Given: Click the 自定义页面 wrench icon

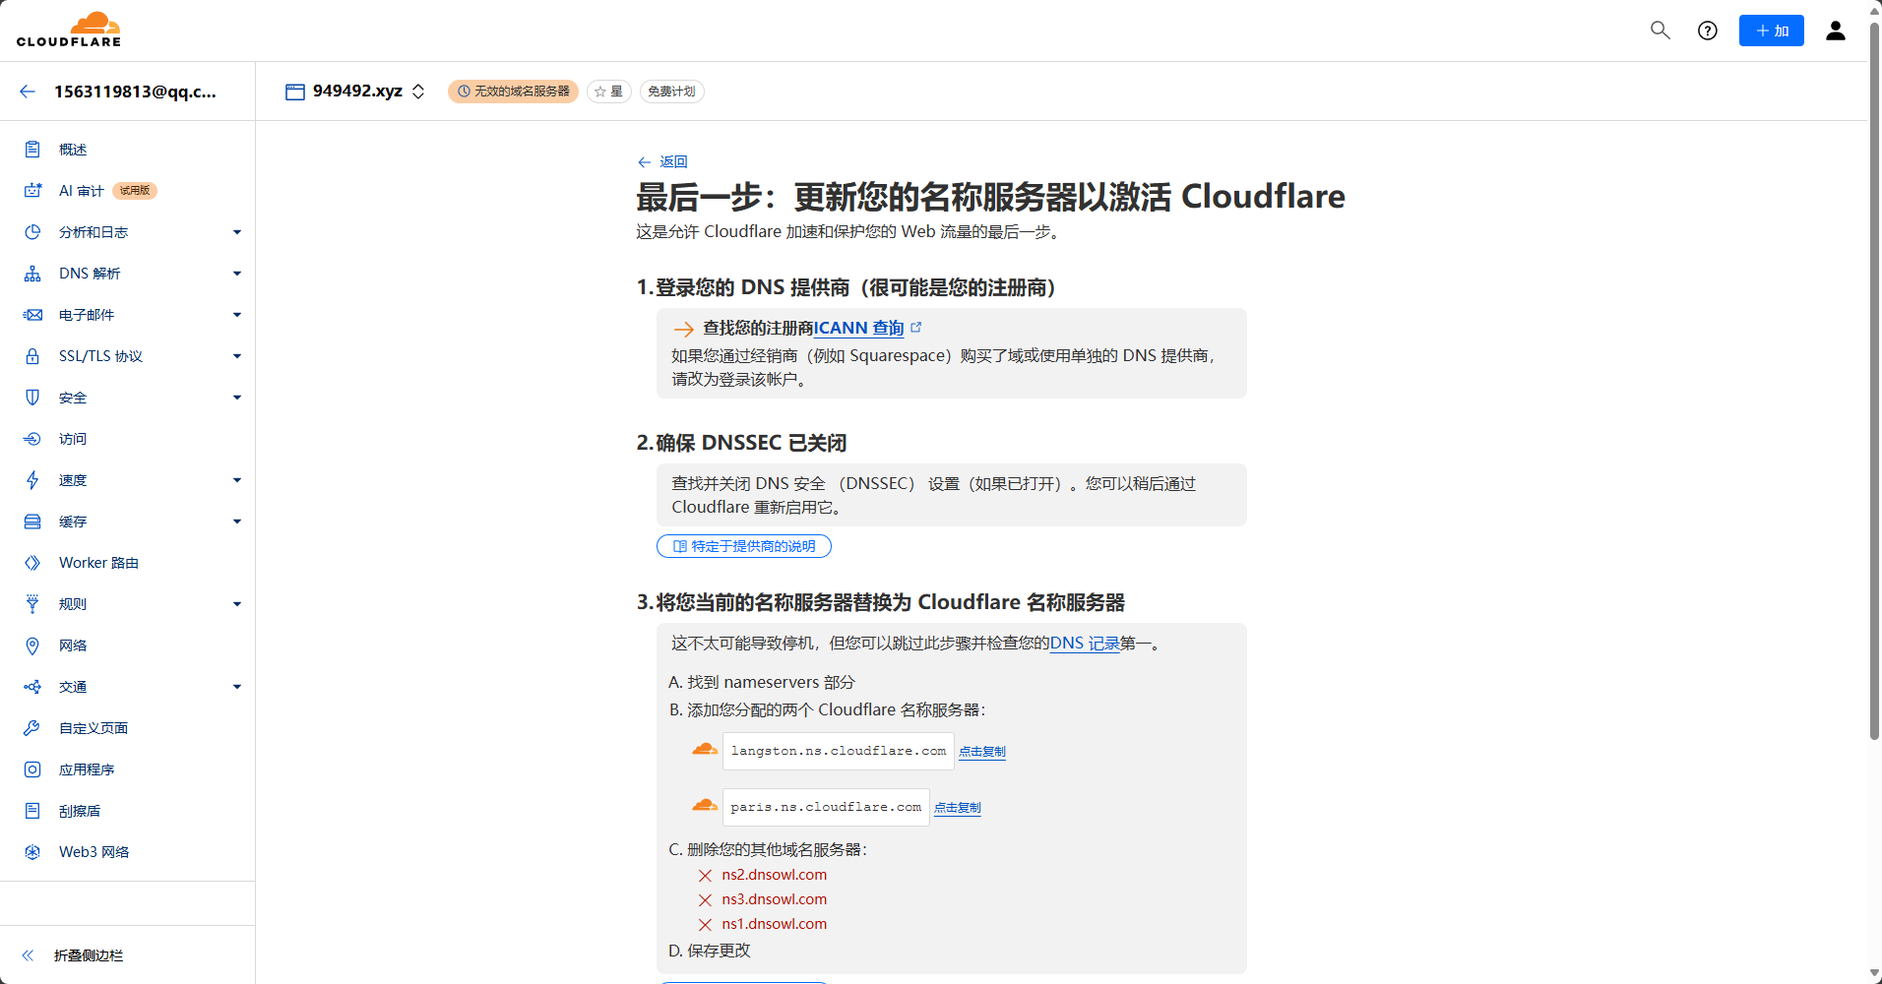Looking at the screenshot, I should pyautogui.click(x=32, y=728).
